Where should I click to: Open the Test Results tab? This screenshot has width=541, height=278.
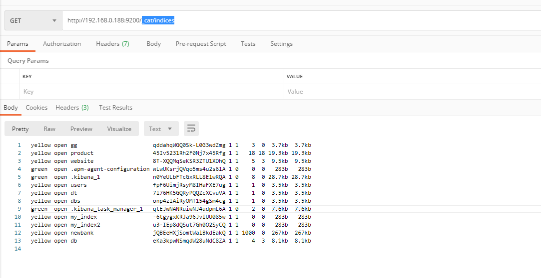coord(115,107)
